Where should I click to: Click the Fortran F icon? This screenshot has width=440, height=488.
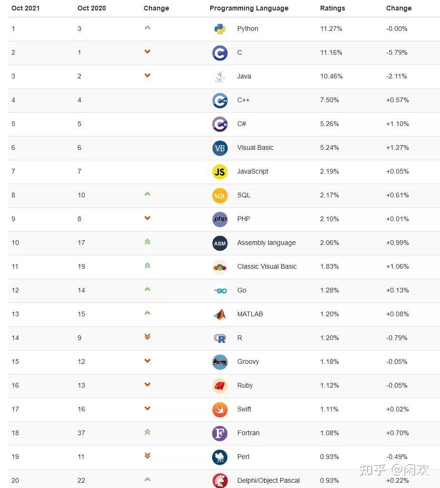tap(220, 433)
